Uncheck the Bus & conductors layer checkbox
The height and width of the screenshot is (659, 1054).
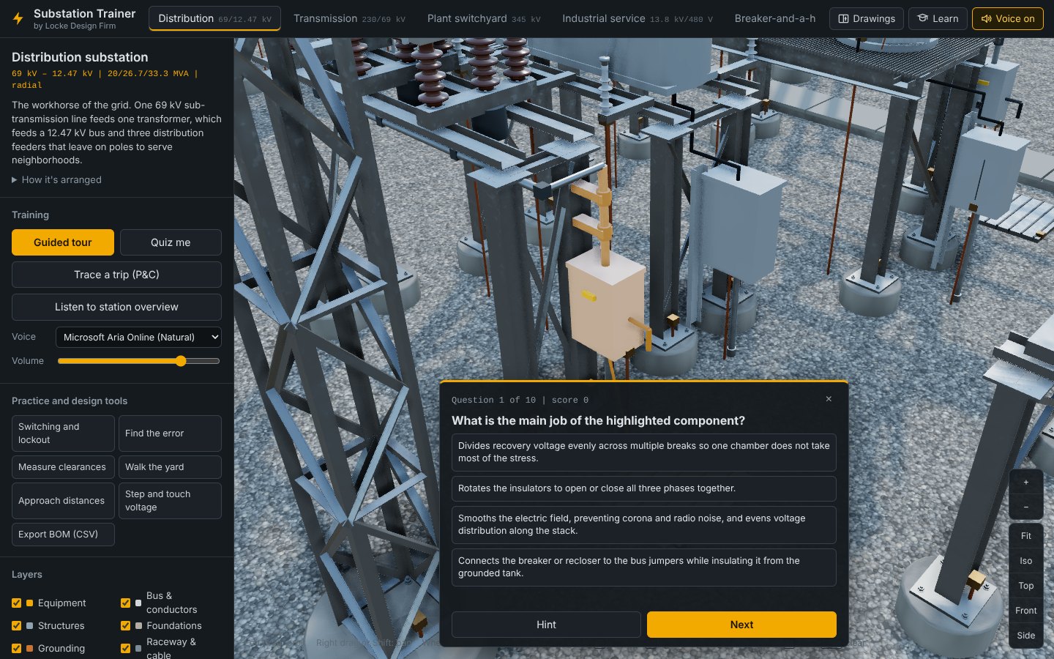click(x=125, y=603)
